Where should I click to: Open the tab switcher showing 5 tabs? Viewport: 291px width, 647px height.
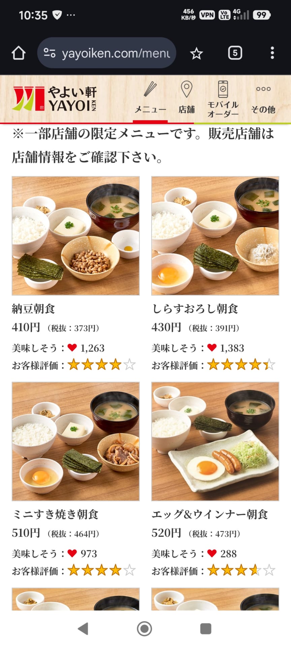tap(235, 53)
